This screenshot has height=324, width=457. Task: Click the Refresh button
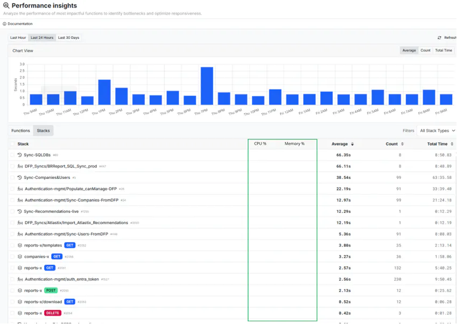447,38
